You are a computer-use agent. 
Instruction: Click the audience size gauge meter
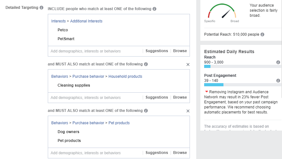(x=222, y=11)
